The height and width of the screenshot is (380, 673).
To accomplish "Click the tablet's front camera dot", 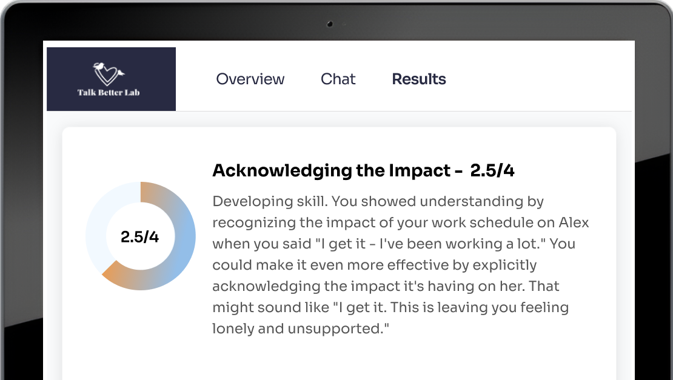I will click(330, 24).
